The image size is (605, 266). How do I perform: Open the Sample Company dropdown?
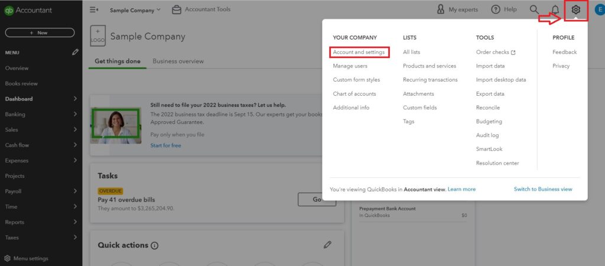(x=135, y=11)
